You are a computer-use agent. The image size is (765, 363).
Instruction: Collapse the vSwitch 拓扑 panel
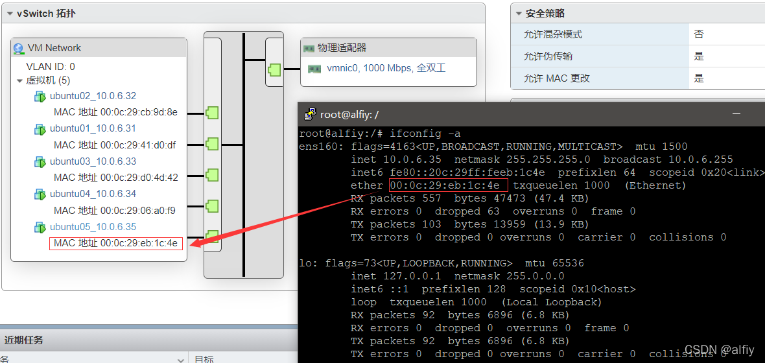[10, 14]
